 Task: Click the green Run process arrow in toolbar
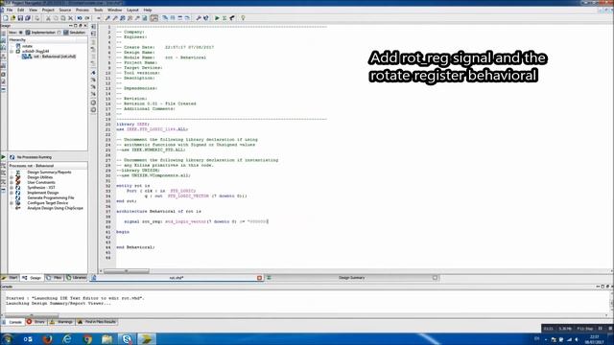217,18
